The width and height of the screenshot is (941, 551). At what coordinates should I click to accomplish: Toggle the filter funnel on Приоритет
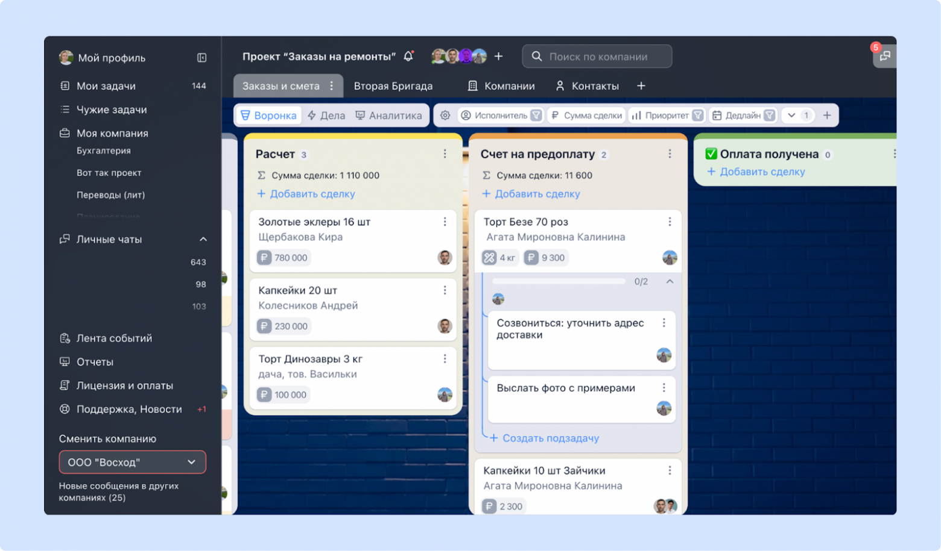point(698,115)
